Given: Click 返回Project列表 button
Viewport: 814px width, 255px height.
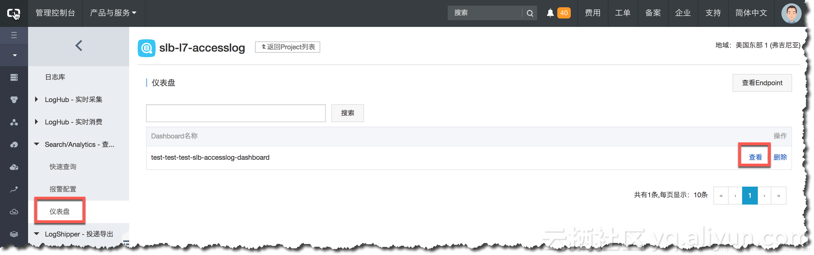Looking at the screenshot, I should 288,47.
